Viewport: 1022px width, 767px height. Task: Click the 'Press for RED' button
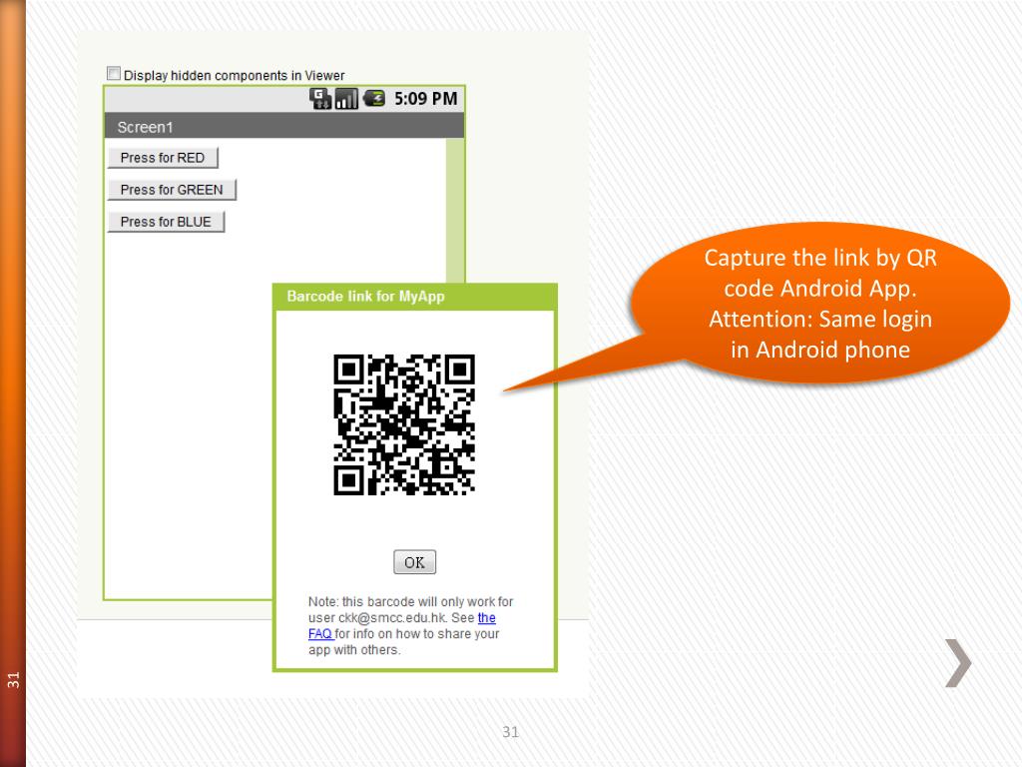[x=163, y=158]
